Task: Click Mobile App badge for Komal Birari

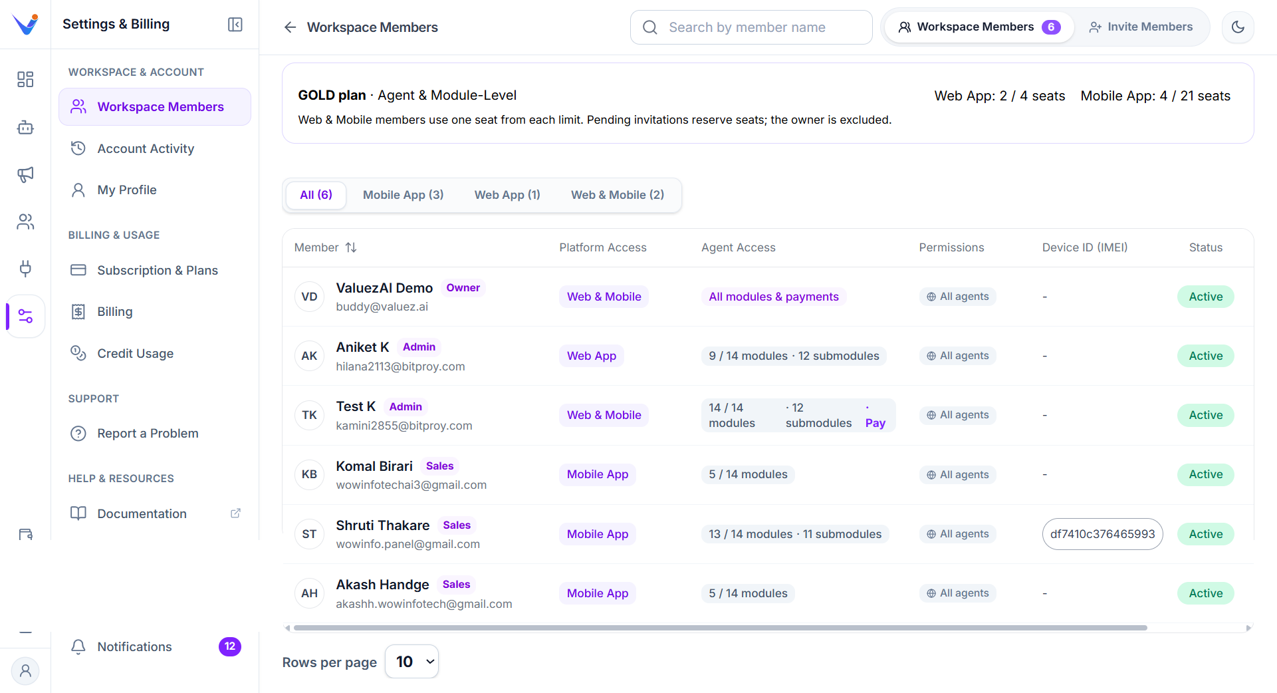Action: coord(598,474)
